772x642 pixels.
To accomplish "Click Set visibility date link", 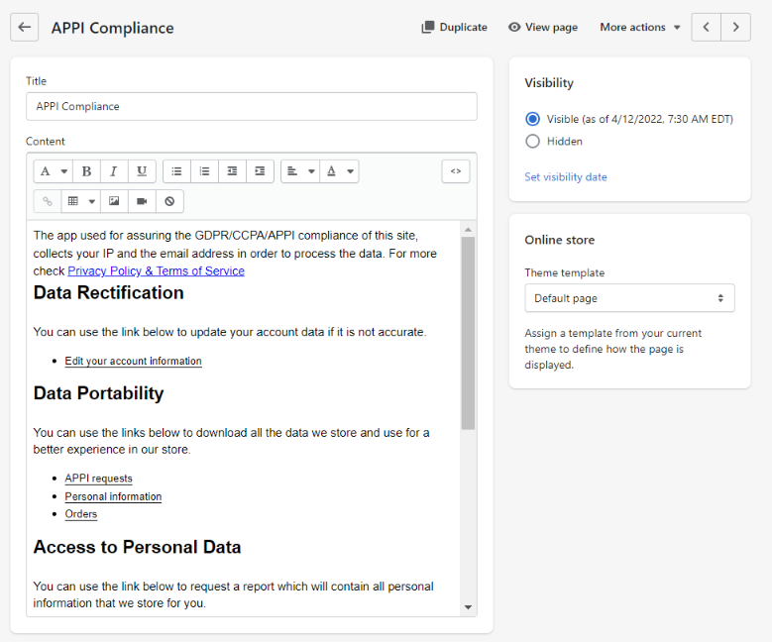I will (x=566, y=176).
